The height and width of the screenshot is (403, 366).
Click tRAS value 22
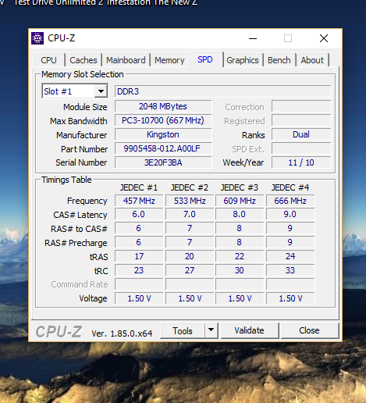tap(240, 256)
